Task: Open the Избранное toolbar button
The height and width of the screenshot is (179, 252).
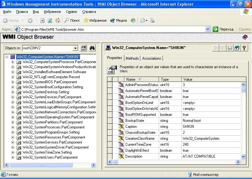Action: 95,20
